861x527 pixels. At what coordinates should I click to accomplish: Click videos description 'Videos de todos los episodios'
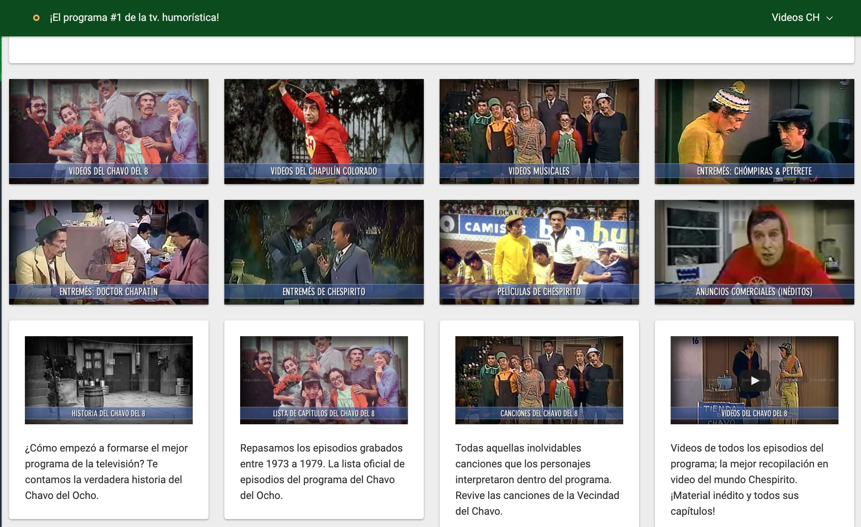749,479
